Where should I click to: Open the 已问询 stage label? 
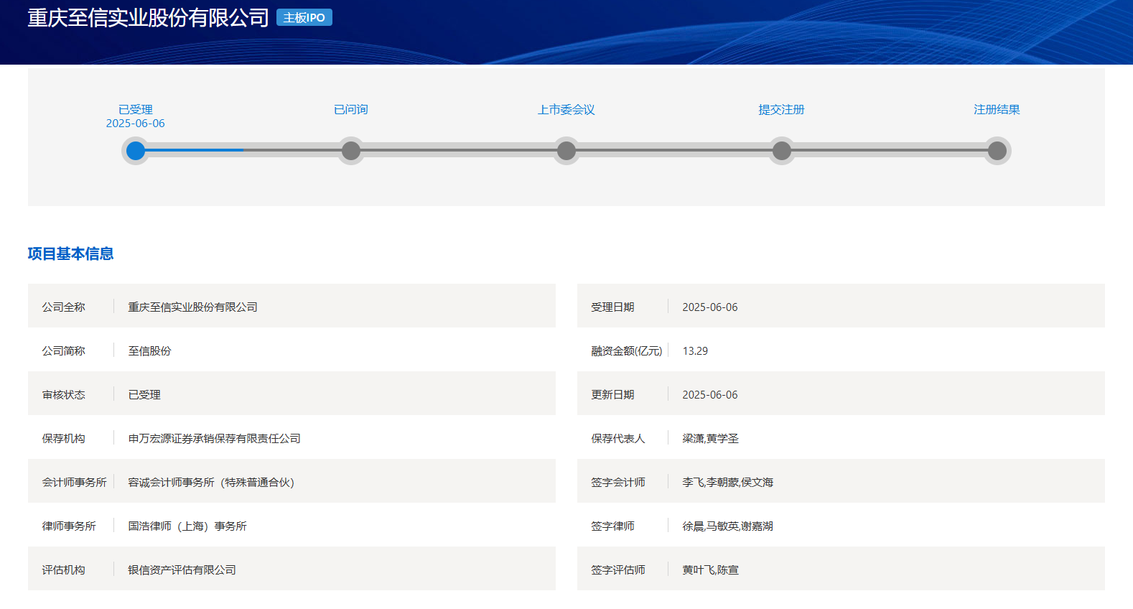[x=351, y=109]
